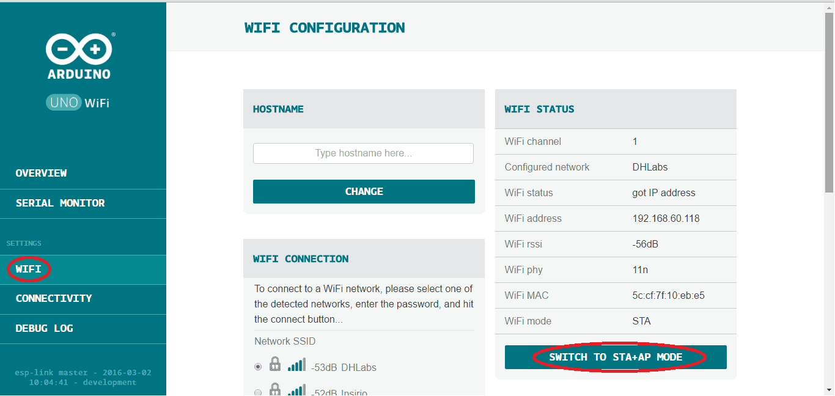Open the Debug Log page
This screenshot has height=396, width=835.
[44, 328]
